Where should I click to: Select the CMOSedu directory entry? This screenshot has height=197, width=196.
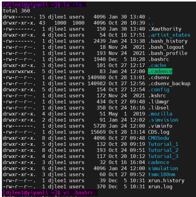pos(159,138)
